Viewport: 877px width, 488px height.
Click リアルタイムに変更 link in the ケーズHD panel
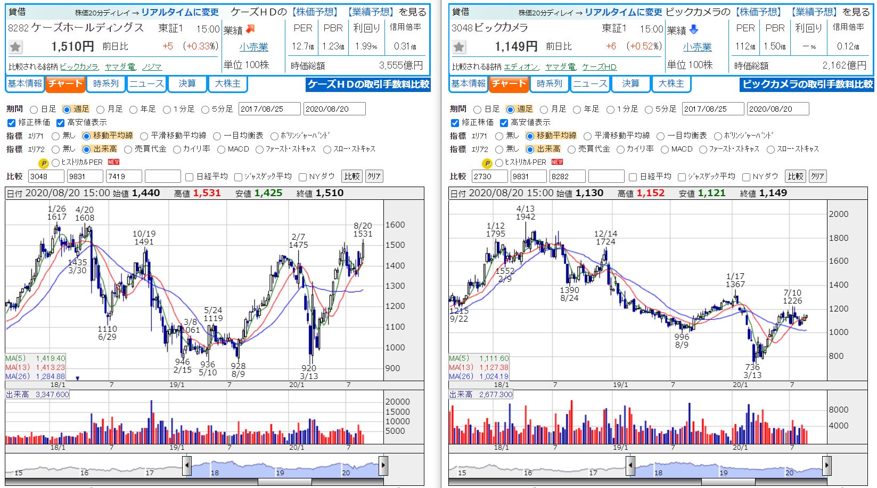click(x=180, y=12)
